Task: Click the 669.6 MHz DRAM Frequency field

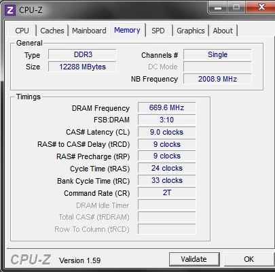Action: 167,107
